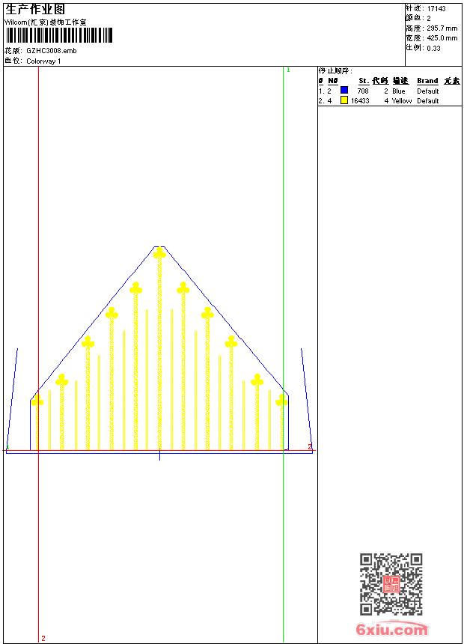
Task: Click the GZHC3008.emb file name
Action: [x=52, y=51]
